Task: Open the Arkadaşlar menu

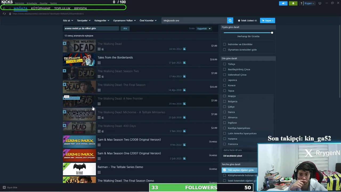Action: pyautogui.click(x=32, y=3)
